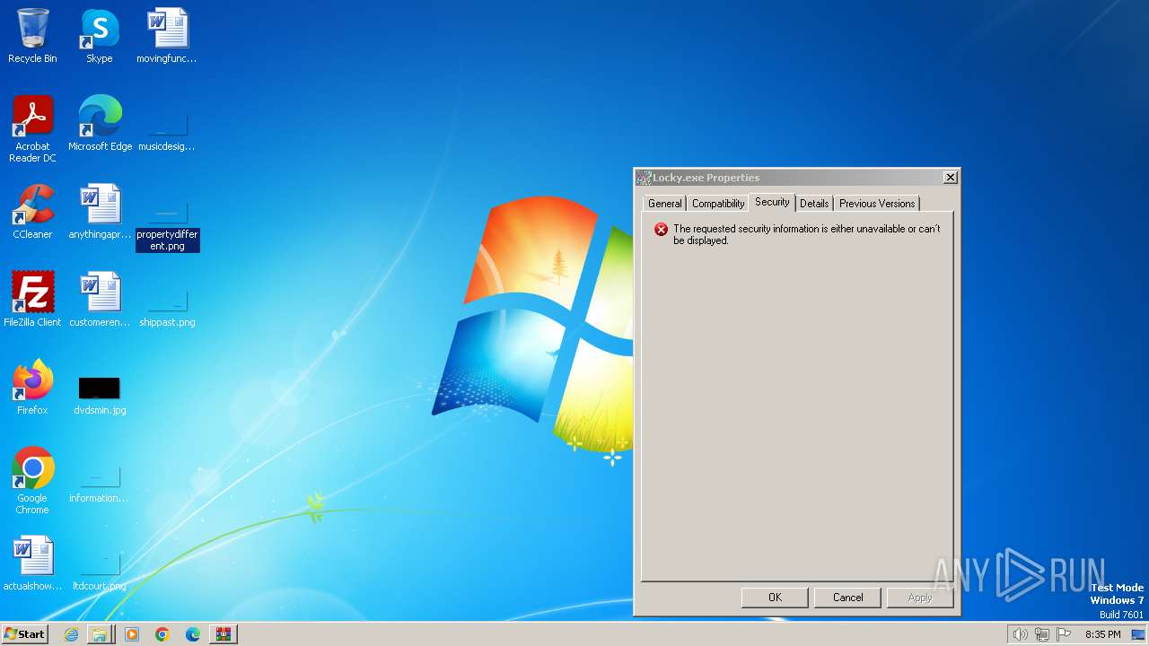Select the Security tab
The height and width of the screenshot is (646, 1149).
click(x=772, y=202)
